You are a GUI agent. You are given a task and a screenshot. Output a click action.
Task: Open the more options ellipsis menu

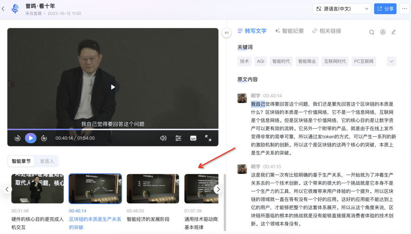click(x=405, y=9)
